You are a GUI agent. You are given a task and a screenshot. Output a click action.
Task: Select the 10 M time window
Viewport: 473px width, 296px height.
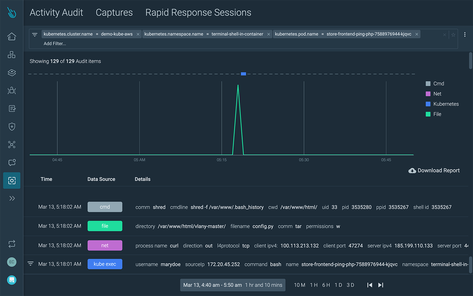(300, 285)
